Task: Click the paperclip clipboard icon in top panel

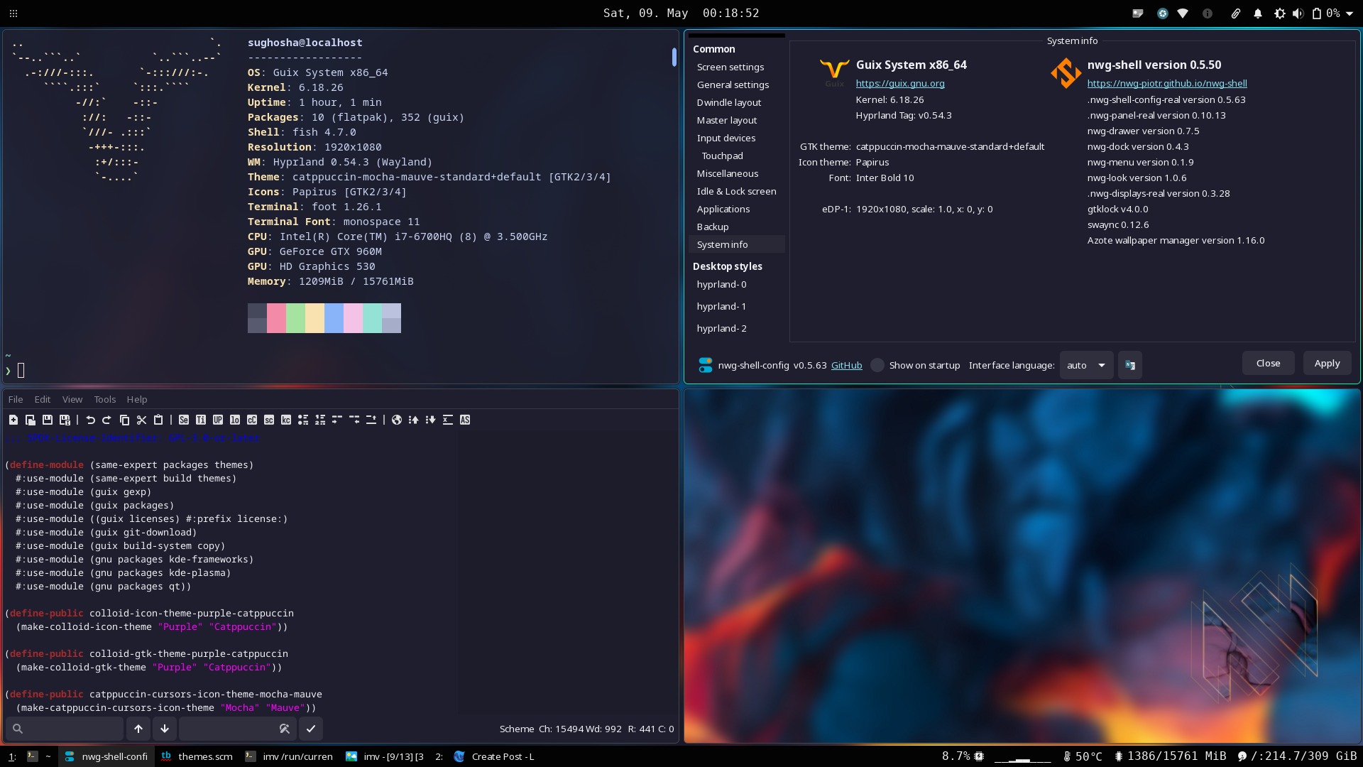Action: pos(1236,13)
